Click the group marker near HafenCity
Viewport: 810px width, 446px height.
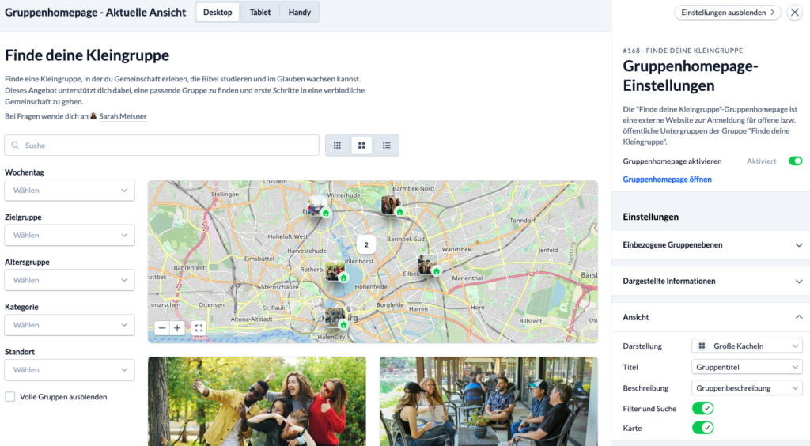pos(335,319)
